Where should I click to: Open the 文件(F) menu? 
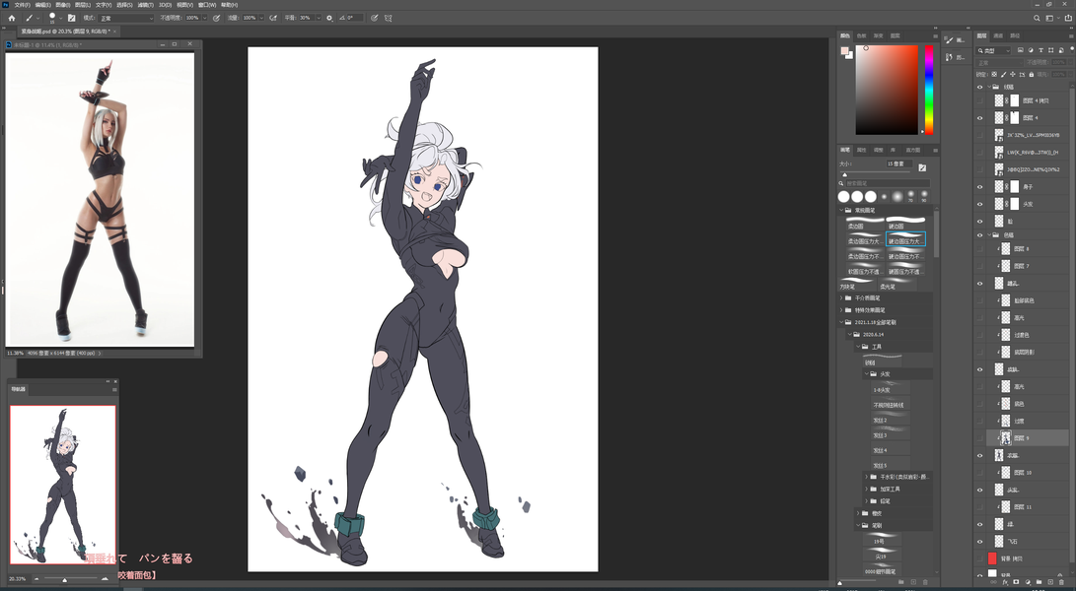pos(23,5)
